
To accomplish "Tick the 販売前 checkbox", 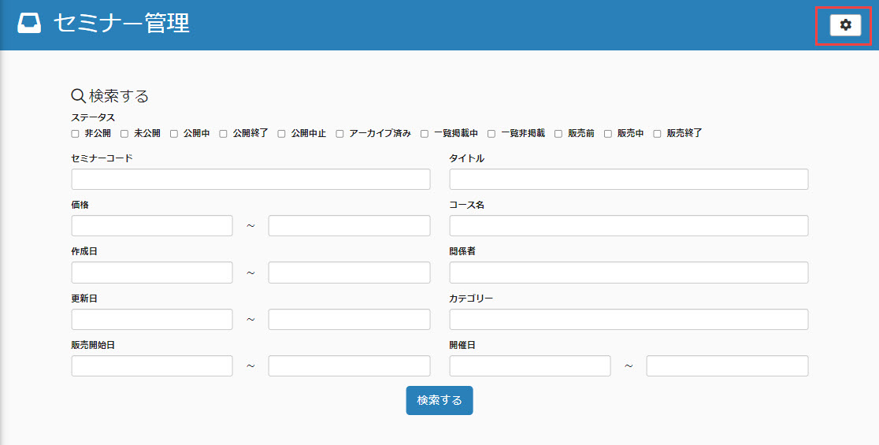I will tap(558, 134).
